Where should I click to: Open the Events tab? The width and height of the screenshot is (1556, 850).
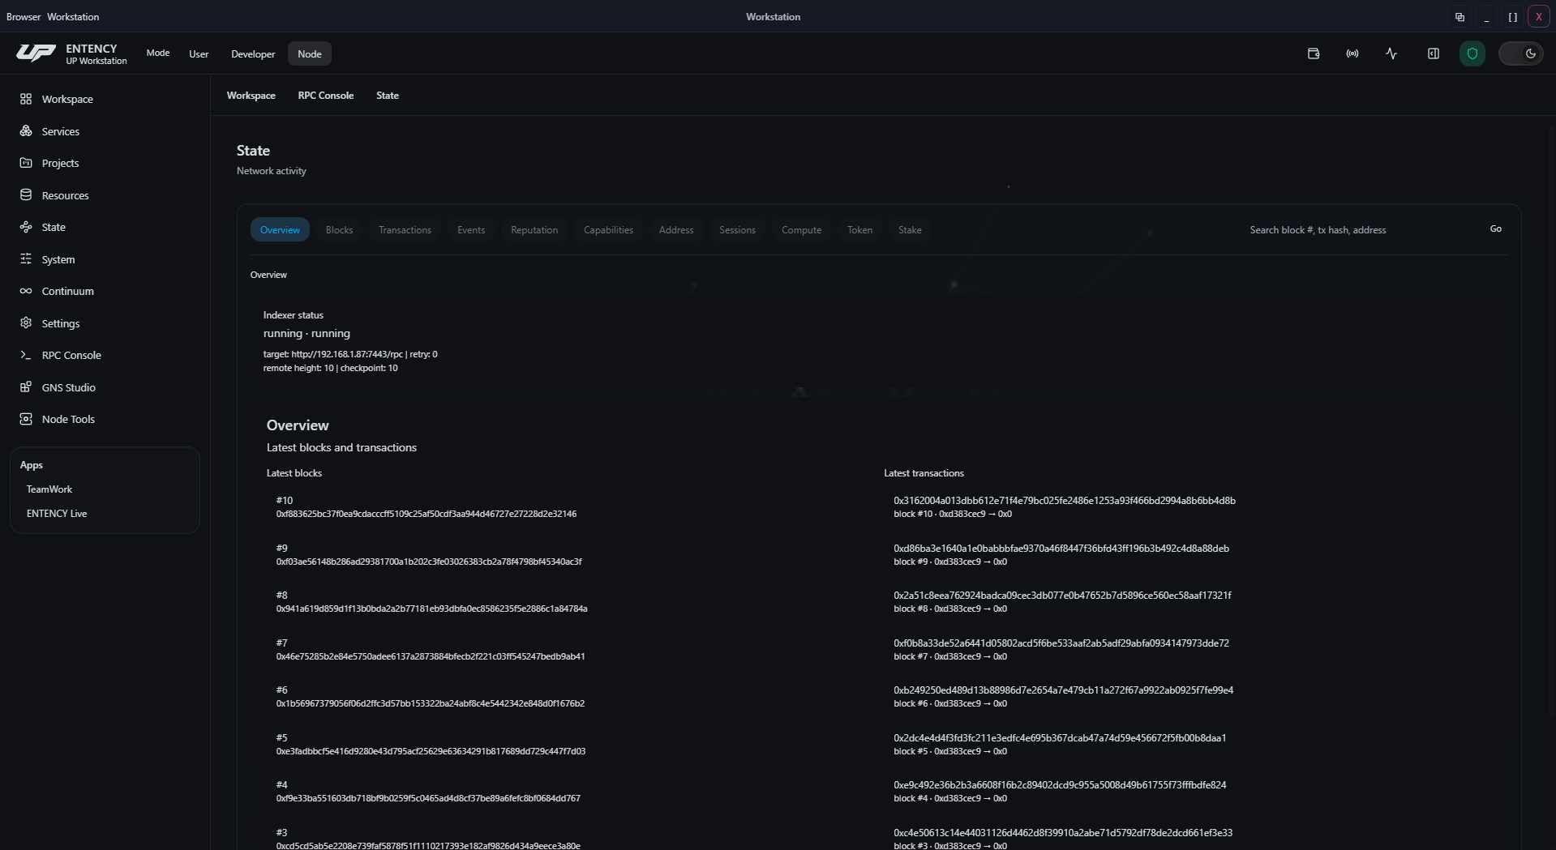tap(471, 230)
